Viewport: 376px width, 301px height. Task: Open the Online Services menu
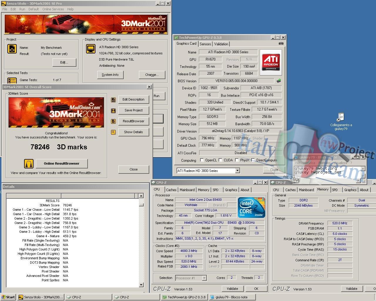coord(53,9)
